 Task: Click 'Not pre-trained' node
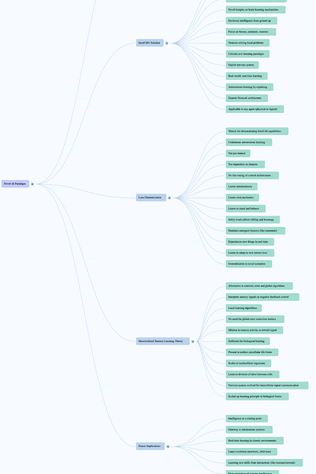click(238, 153)
